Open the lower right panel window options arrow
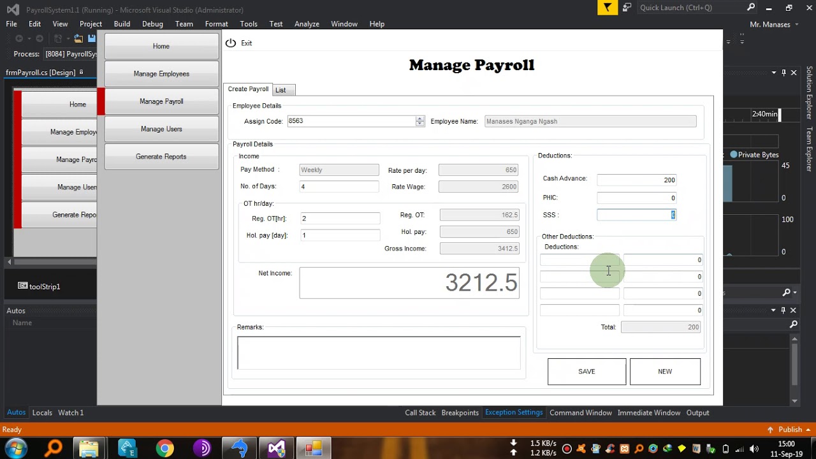Viewport: 816px width, 459px height. point(773,310)
